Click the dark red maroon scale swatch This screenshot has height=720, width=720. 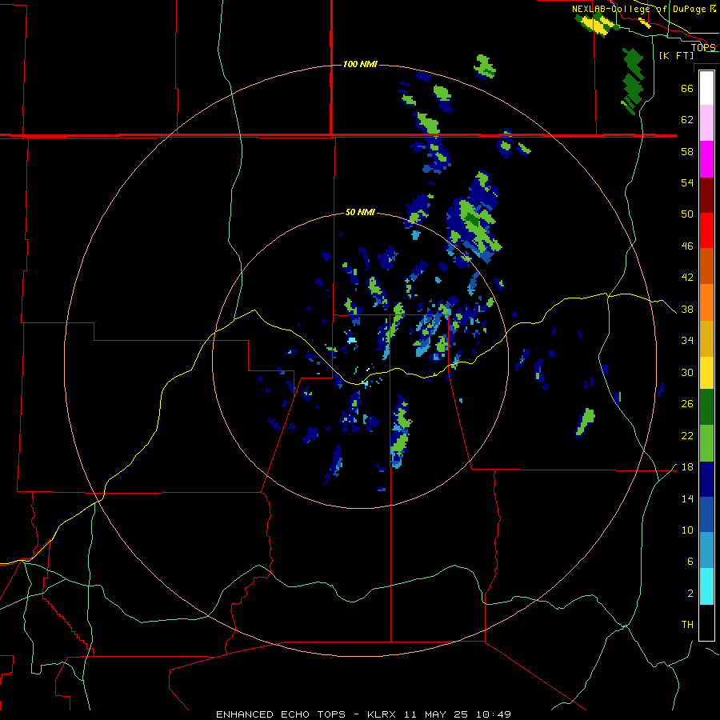click(706, 195)
